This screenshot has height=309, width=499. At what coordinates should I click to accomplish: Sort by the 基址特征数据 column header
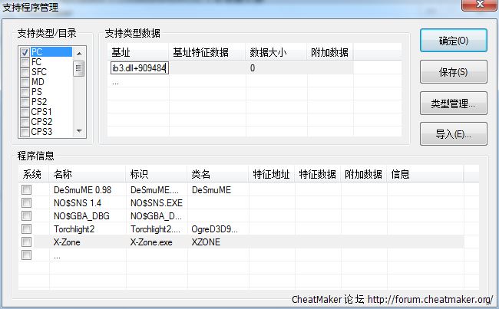200,52
